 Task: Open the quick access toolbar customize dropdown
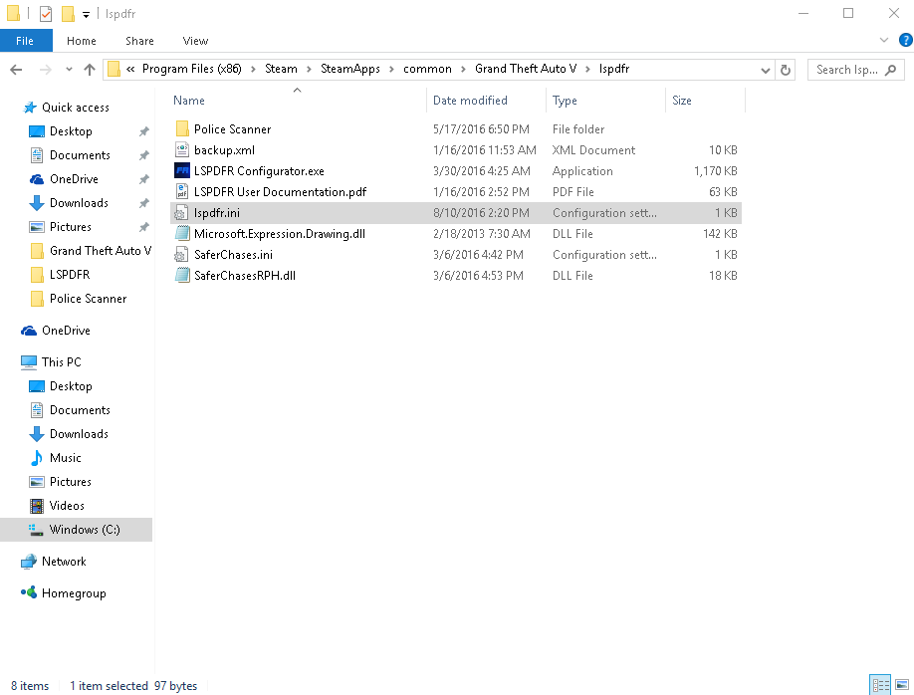(86, 15)
